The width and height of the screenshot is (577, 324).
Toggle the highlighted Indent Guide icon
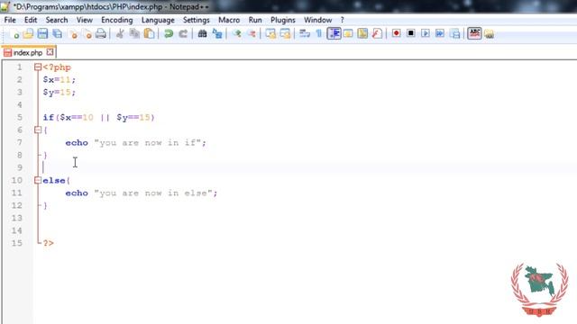(x=334, y=33)
